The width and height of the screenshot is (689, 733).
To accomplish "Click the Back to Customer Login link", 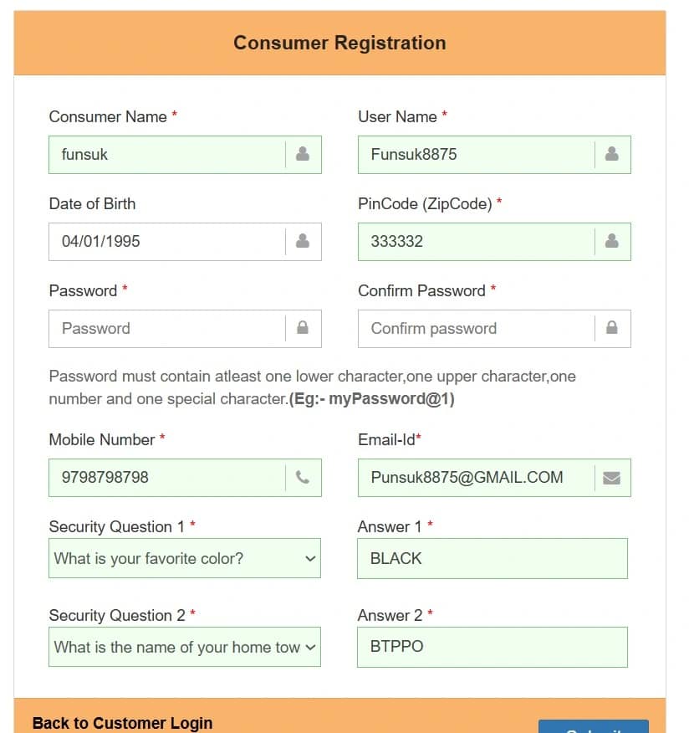I will coord(122,723).
